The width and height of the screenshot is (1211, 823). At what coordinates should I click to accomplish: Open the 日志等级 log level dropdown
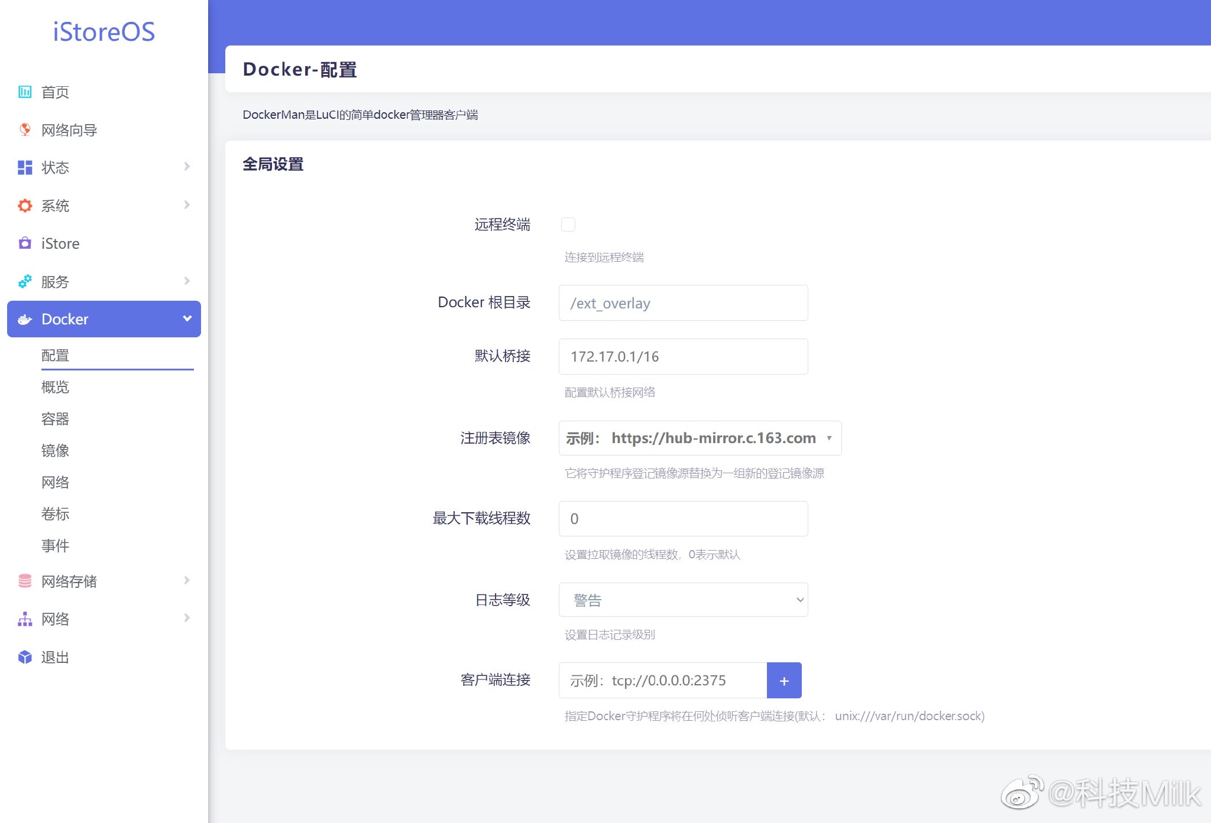(x=683, y=599)
